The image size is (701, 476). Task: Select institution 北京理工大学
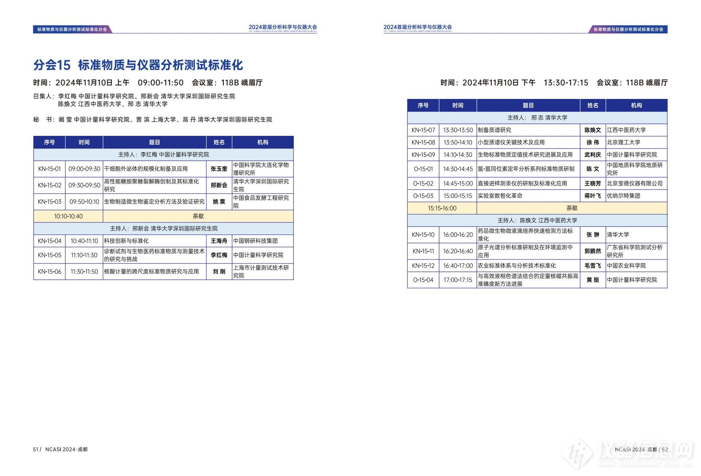pos(624,142)
